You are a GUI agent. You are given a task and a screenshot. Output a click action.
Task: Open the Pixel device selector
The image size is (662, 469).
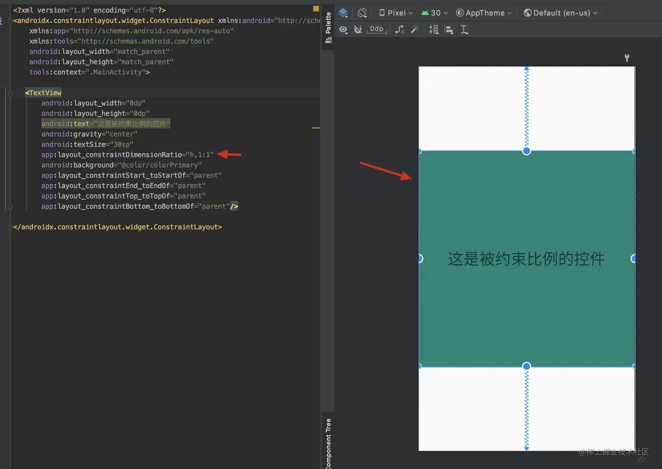pos(394,13)
